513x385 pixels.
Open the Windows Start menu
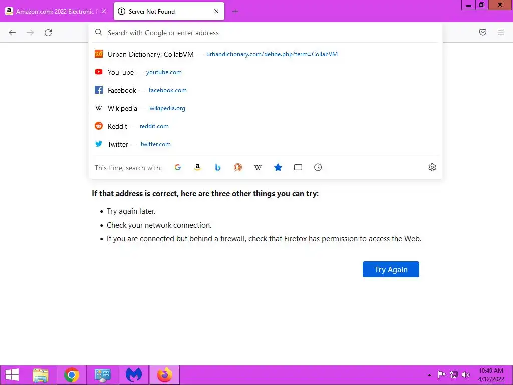coord(12,375)
